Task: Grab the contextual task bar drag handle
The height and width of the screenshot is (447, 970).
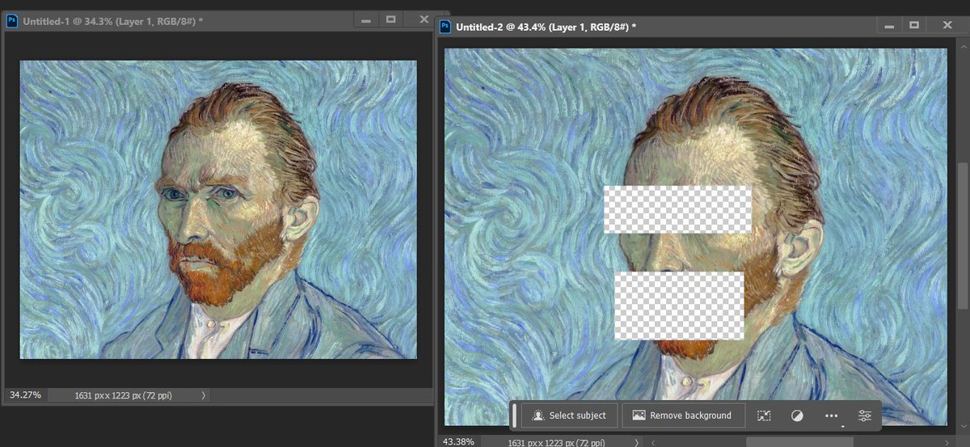Action: (515, 415)
